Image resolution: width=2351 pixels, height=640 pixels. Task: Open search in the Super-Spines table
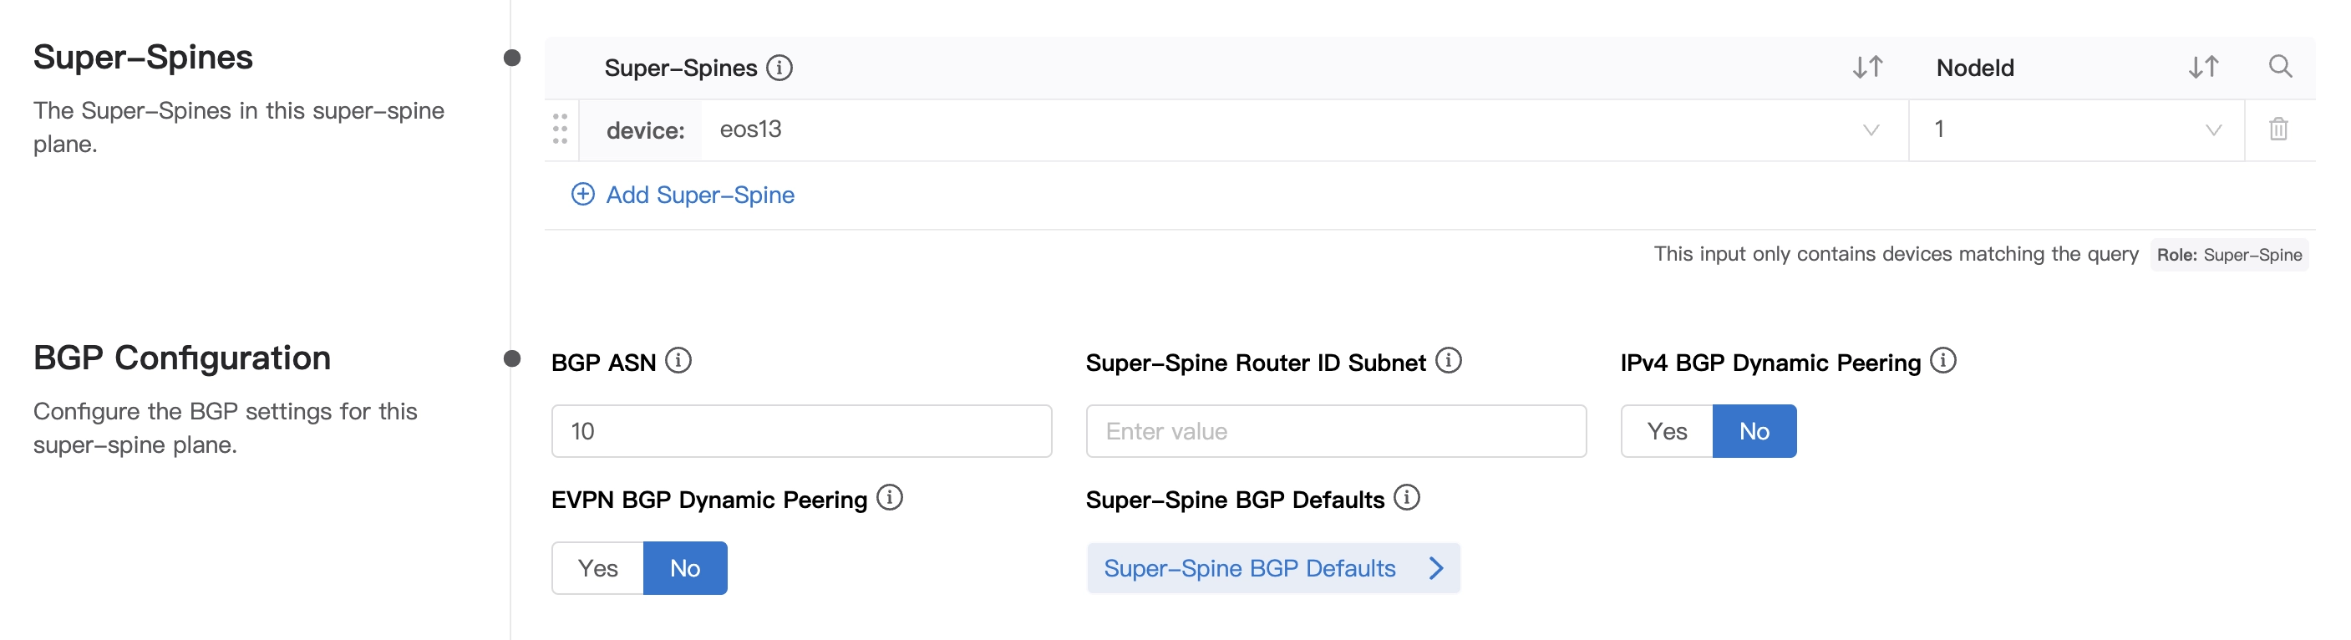pos(2280,67)
